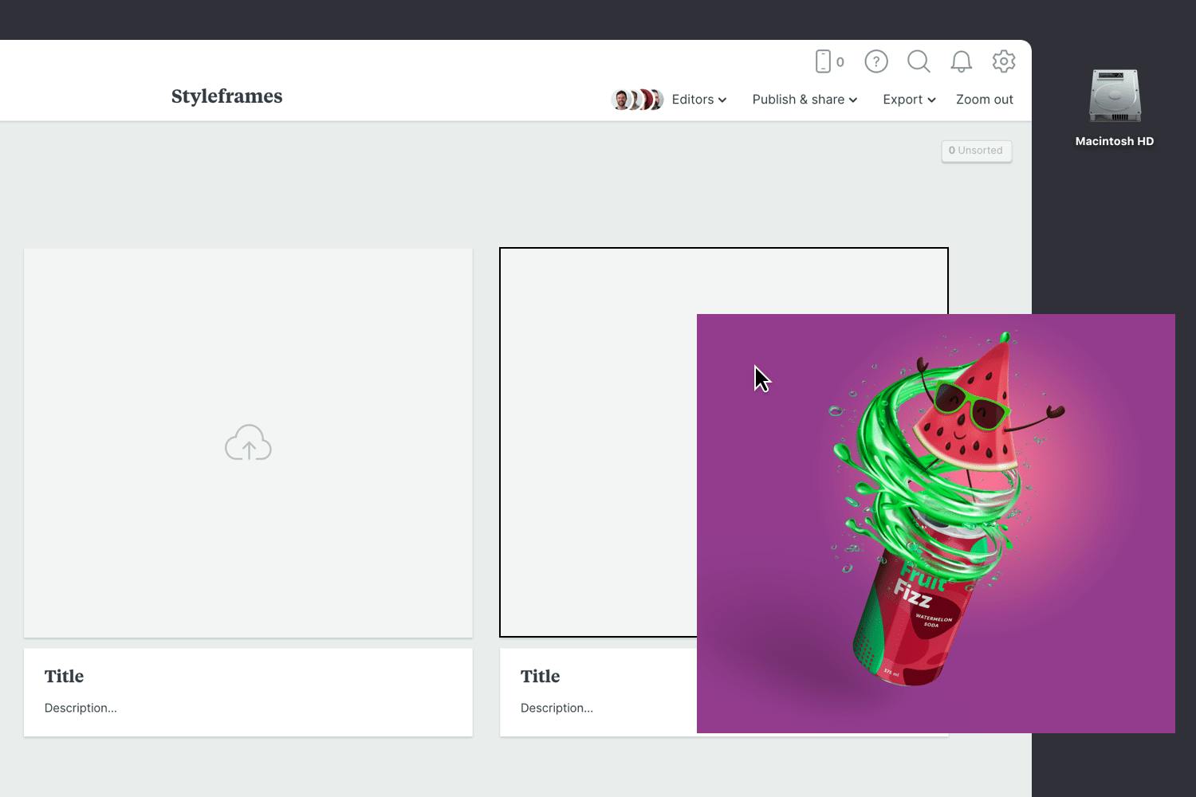Viewport: 1196px width, 797px height.
Task: Edit the Description of the second frame
Action: [557, 708]
